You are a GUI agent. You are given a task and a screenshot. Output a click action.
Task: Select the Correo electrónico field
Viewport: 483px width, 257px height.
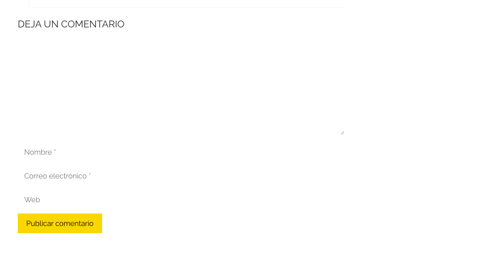pyautogui.click(x=181, y=176)
